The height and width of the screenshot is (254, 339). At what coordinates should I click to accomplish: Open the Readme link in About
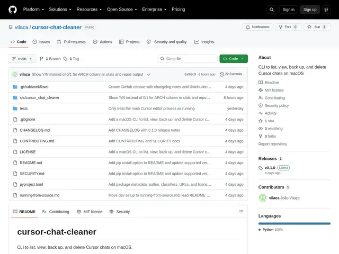[x=269, y=83]
